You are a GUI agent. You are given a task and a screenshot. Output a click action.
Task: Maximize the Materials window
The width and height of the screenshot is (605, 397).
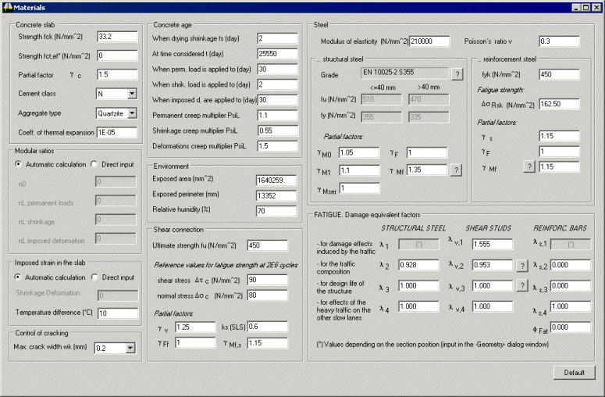click(x=585, y=7)
